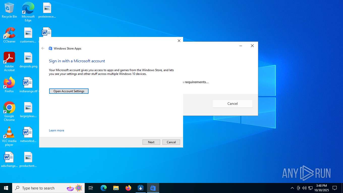Switch to the installer download app on taskbar

[140, 188]
